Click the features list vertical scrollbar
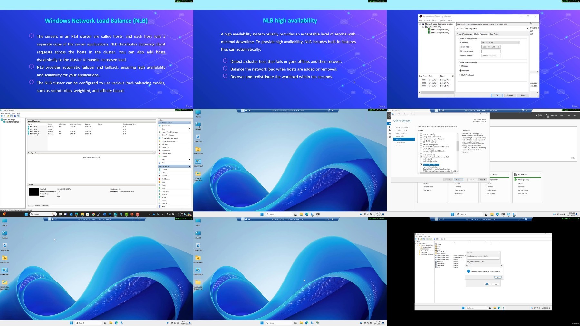Image resolution: width=580 pixels, height=326 pixels. point(458,146)
